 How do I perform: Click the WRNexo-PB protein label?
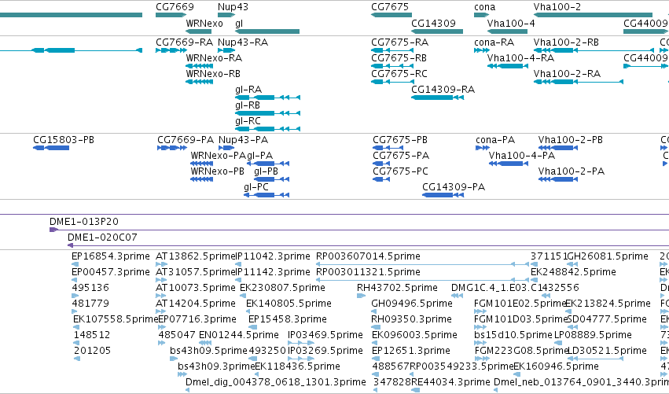click(218, 171)
